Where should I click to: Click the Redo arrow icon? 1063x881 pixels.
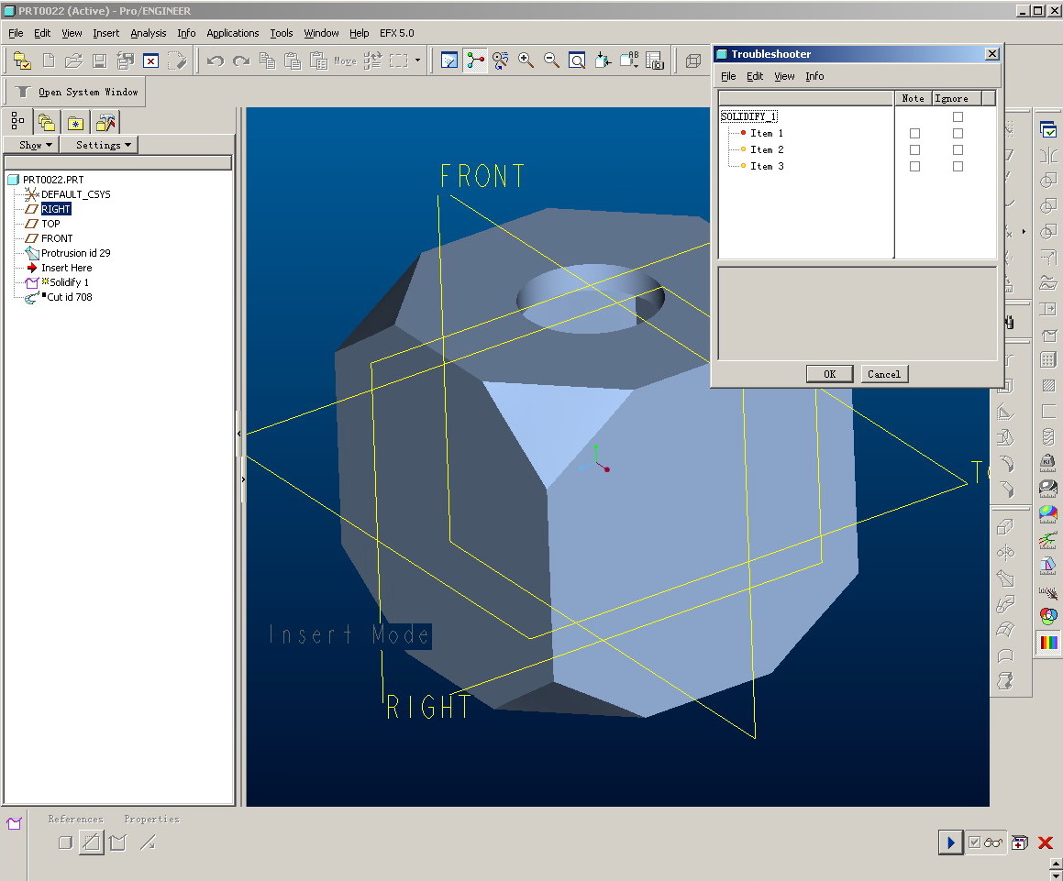point(241,61)
